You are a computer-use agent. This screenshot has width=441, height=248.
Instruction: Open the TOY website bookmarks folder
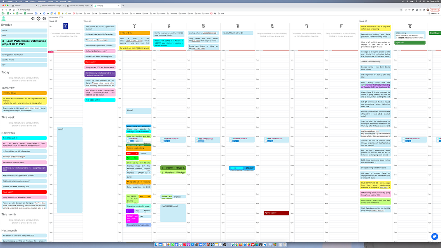pyautogui.click(x=135, y=13)
